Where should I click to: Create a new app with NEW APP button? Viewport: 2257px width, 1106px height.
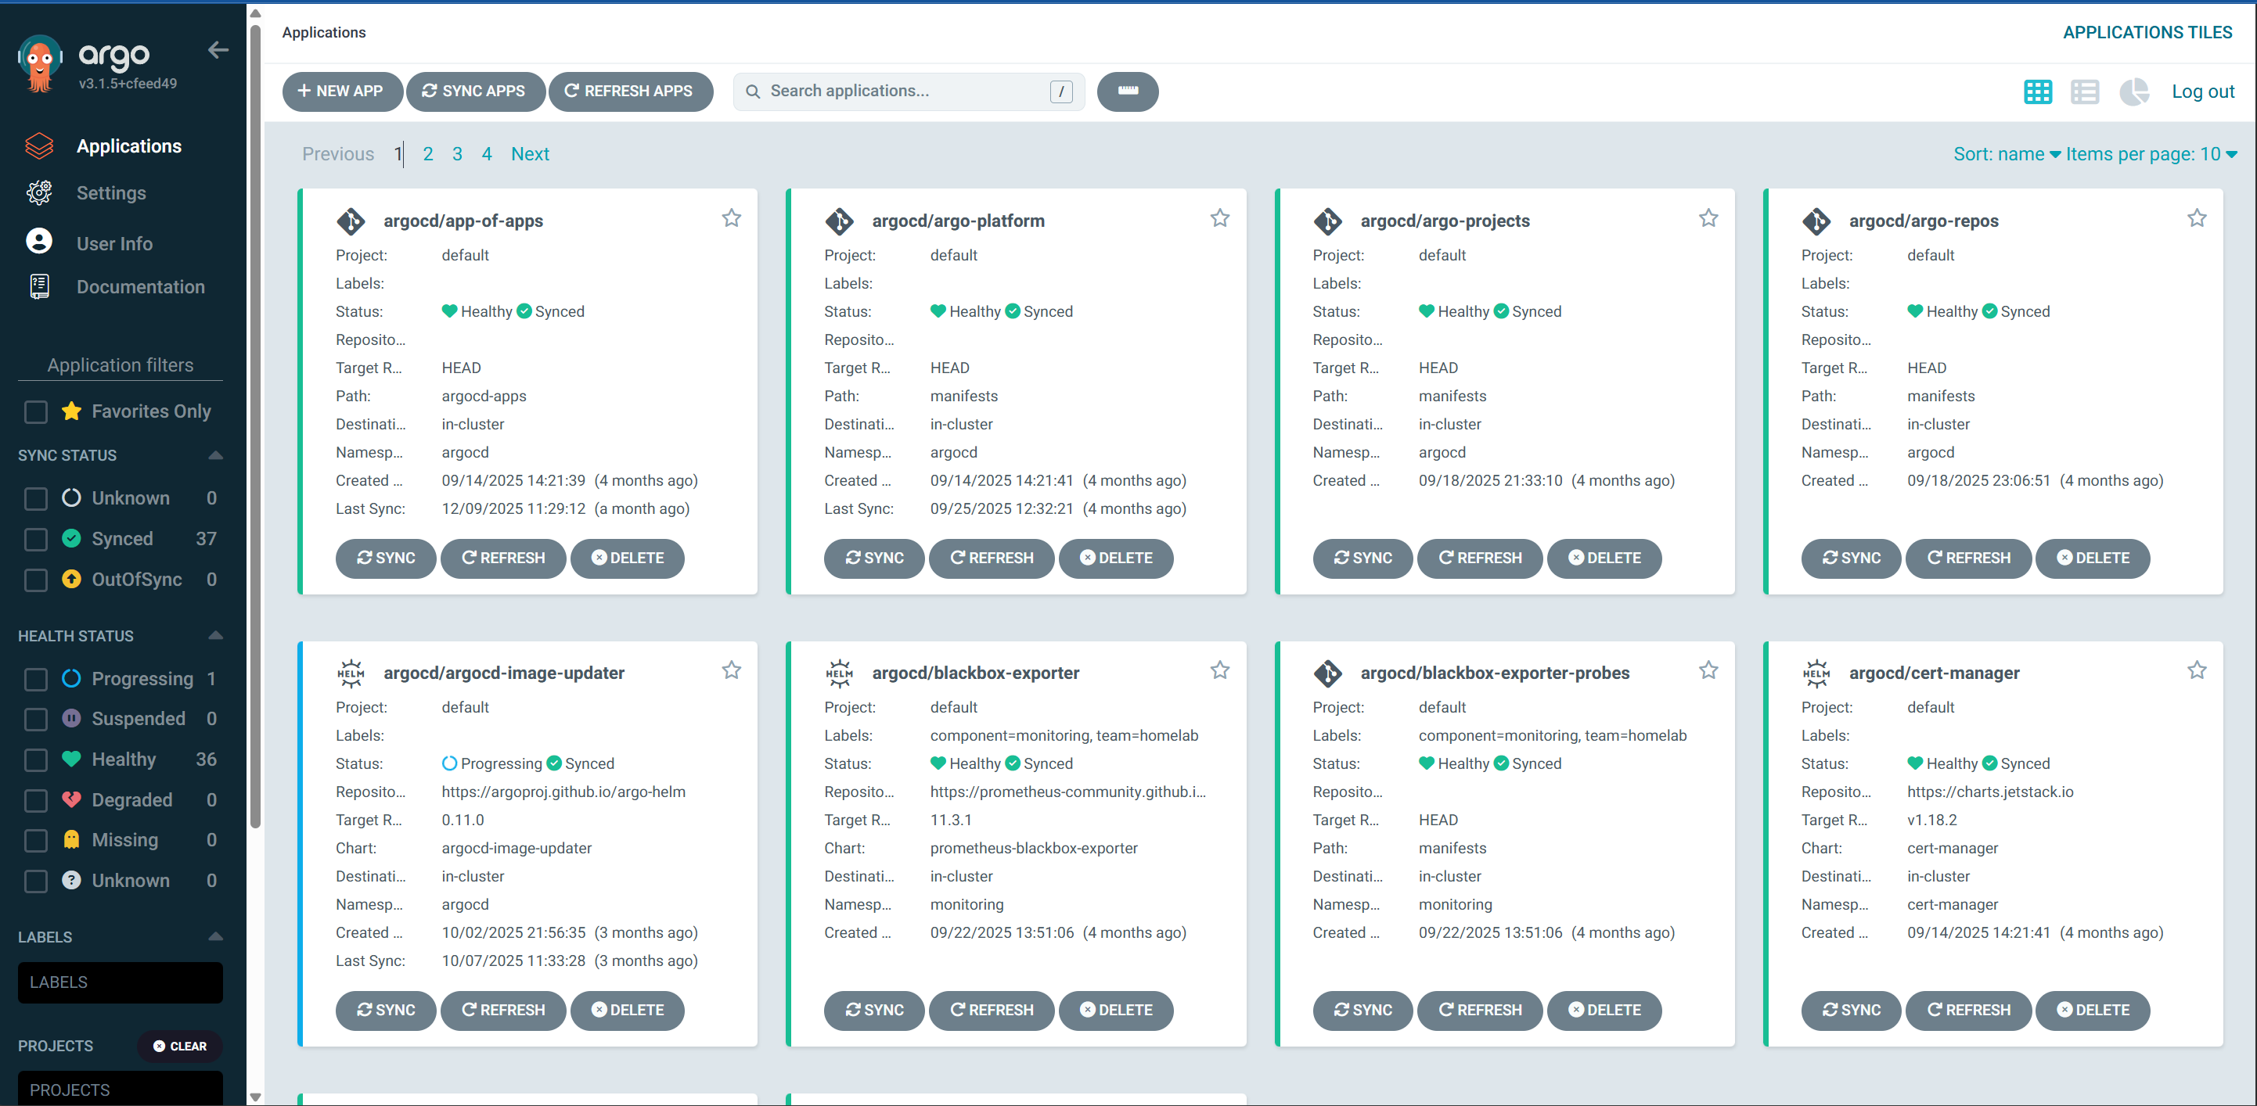(342, 91)
